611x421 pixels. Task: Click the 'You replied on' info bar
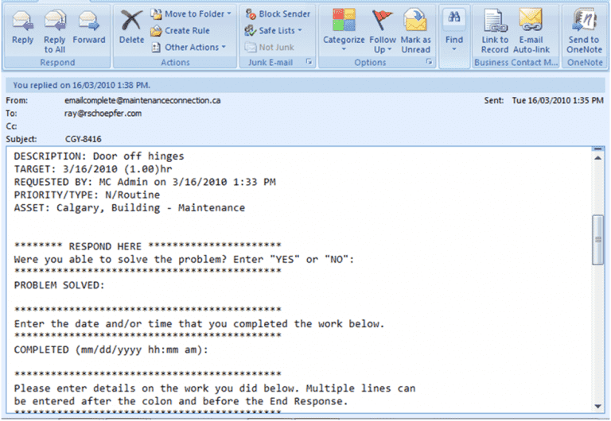[x=305, y=85]
